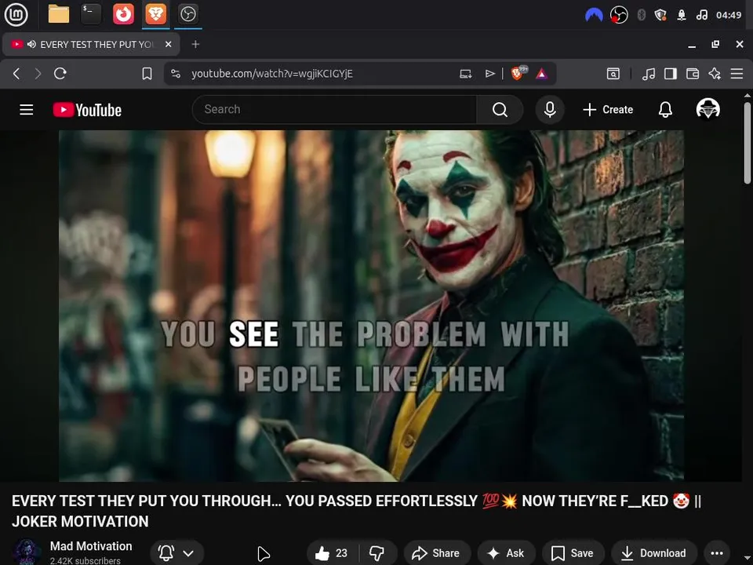Open the Brave Wallet icon
The width and height of the screenshot is (753, 565).
pos(693,74)
